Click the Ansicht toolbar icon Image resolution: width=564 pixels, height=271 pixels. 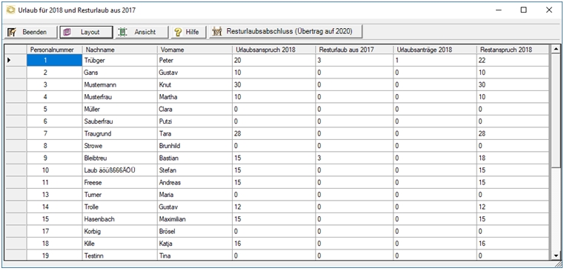(x=123, y=32)
